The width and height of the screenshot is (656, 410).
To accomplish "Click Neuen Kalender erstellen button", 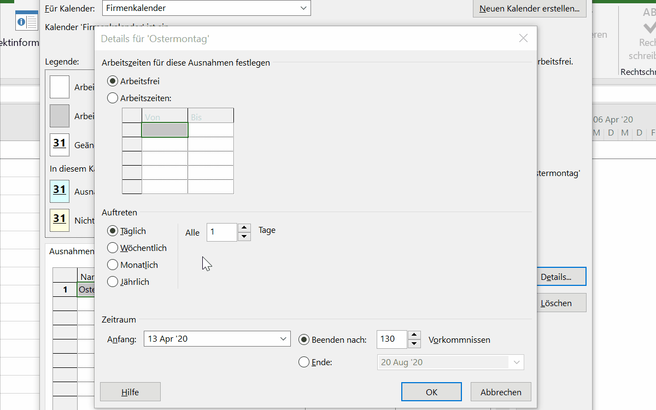I will [x=529, y=9].
